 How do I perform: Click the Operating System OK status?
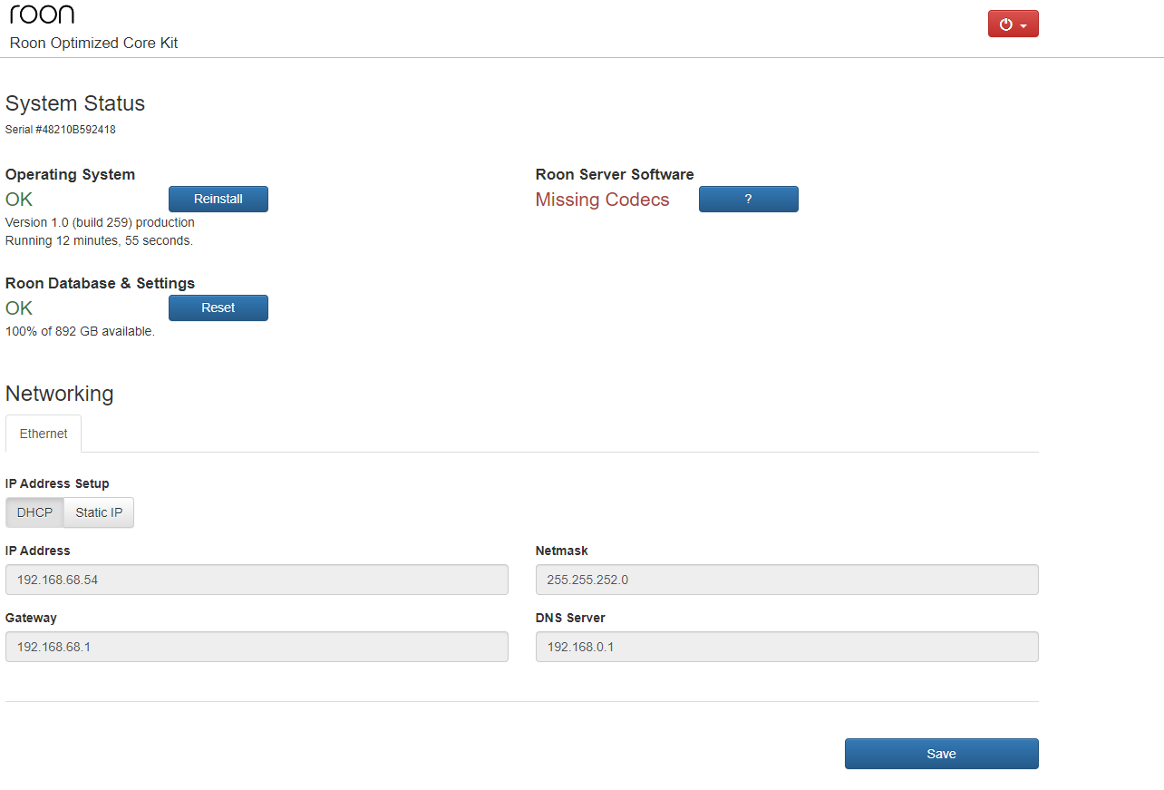click(19, 200)
